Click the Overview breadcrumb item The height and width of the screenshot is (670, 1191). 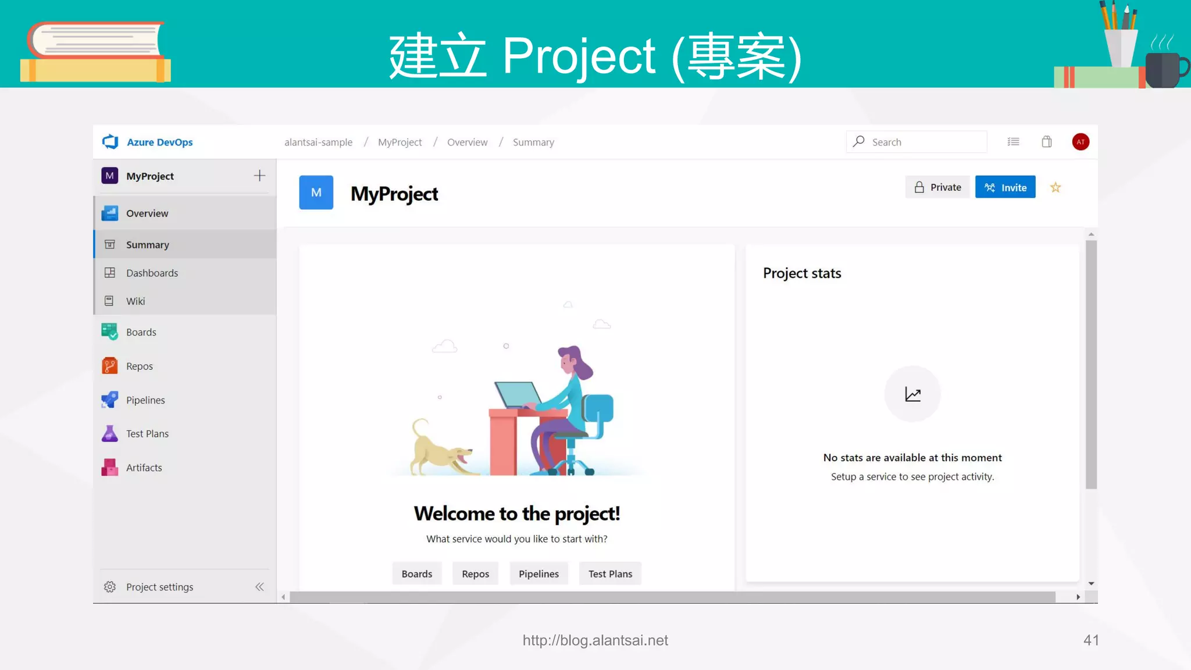[x=467, y=142]
